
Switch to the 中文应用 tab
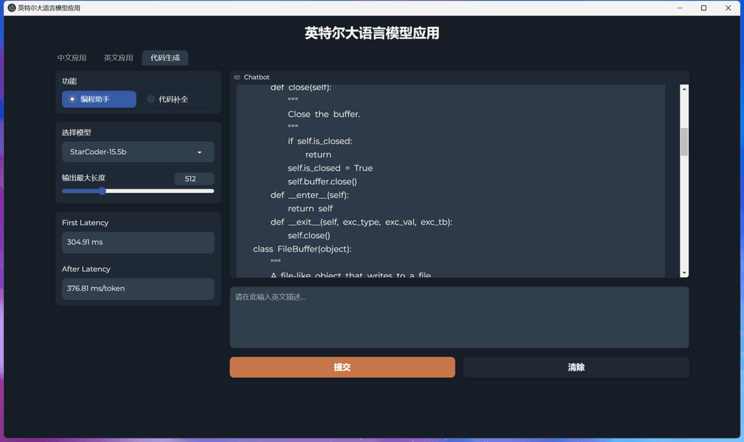point(72,58)
